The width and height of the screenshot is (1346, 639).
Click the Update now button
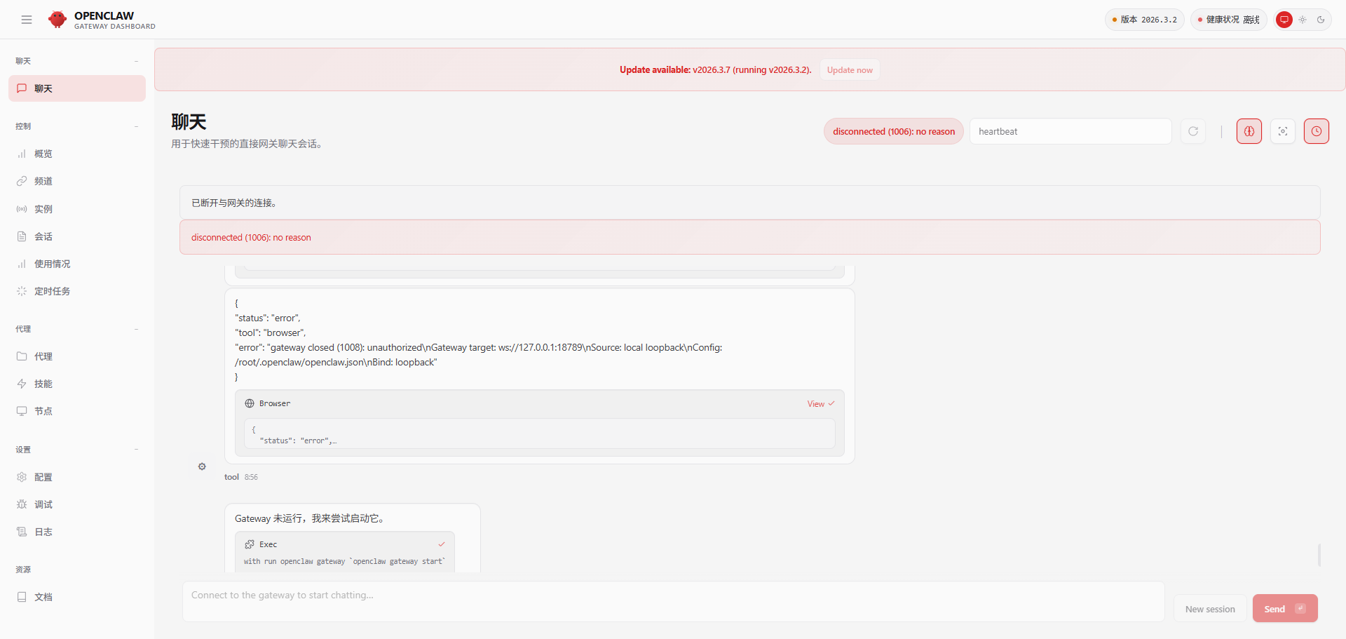coord(850,70)
